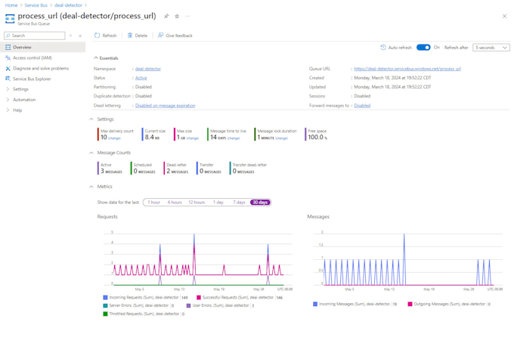Open the Refresh after seconds dropdown

(x=491, y=48)
